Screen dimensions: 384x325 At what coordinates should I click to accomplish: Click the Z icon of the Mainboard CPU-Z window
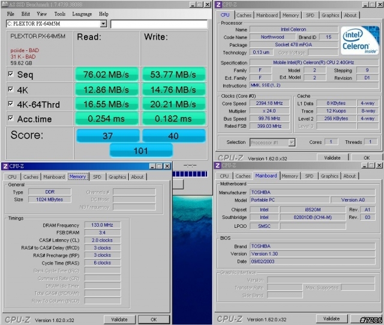[217, 165]
